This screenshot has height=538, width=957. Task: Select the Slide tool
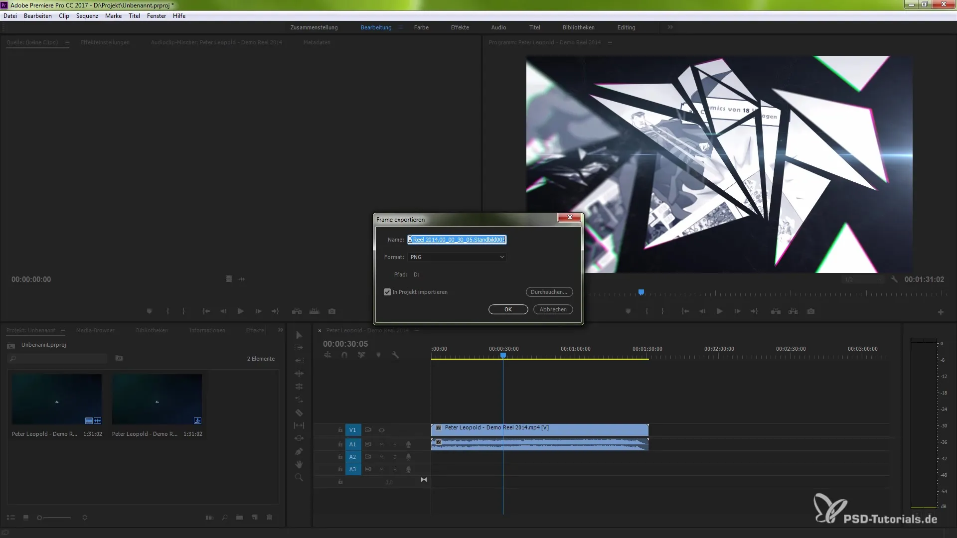[x=299, y=438]
